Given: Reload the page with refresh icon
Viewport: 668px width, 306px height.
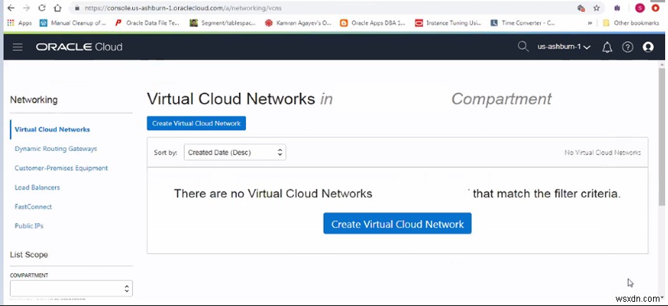Looking at the screenshot, I should [x=41, y=8].
